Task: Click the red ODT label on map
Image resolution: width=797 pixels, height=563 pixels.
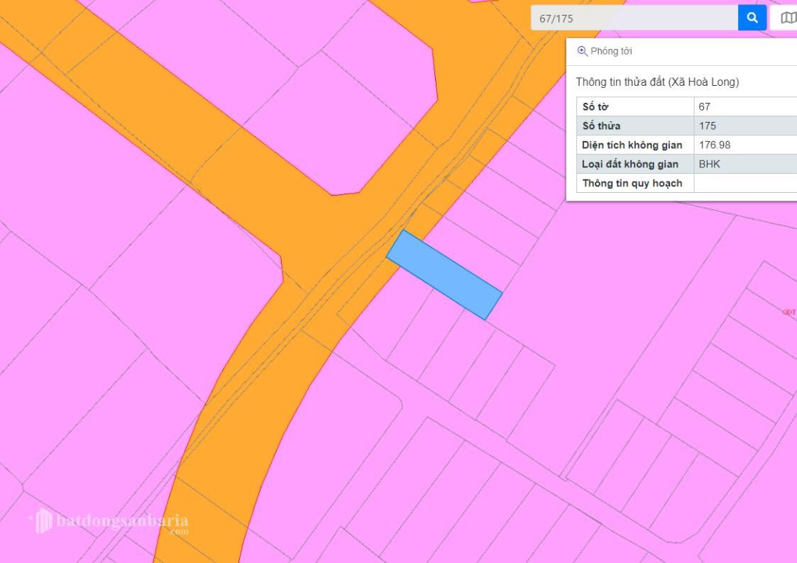Action: tap(788, 312)
